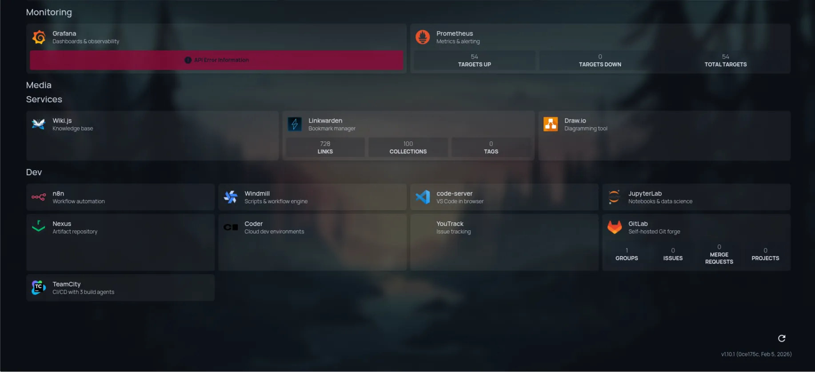This screenshot has height=372, width=815.
Task: Open the JupyterLab logo icon
Action: pyautogui.click(x=615, y=197)
